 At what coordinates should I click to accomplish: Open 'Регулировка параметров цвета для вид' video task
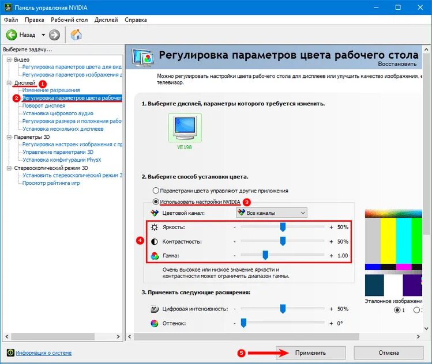(x=72, y=67)
